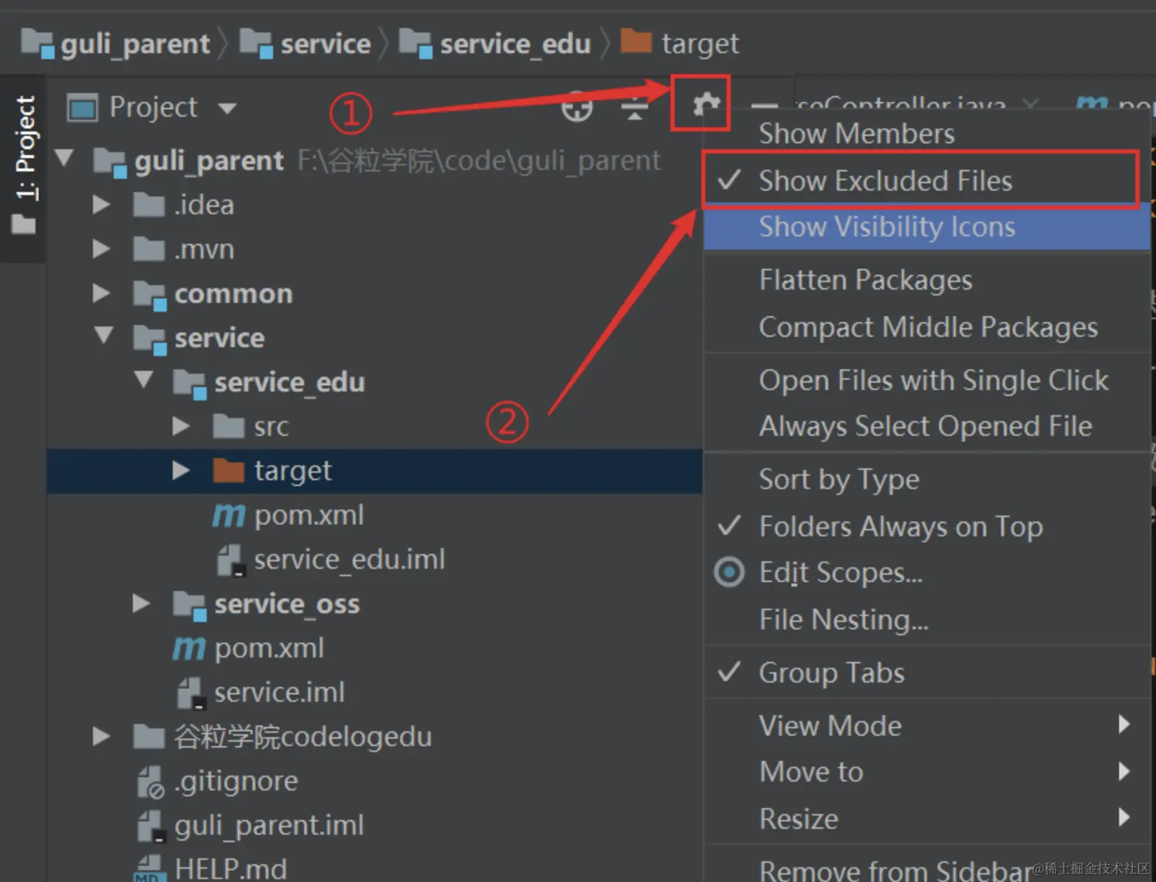The width and height of the screenshot is (1156, 882).
Task: Select the service_edu.iml file icon
Action: [230, 560]
